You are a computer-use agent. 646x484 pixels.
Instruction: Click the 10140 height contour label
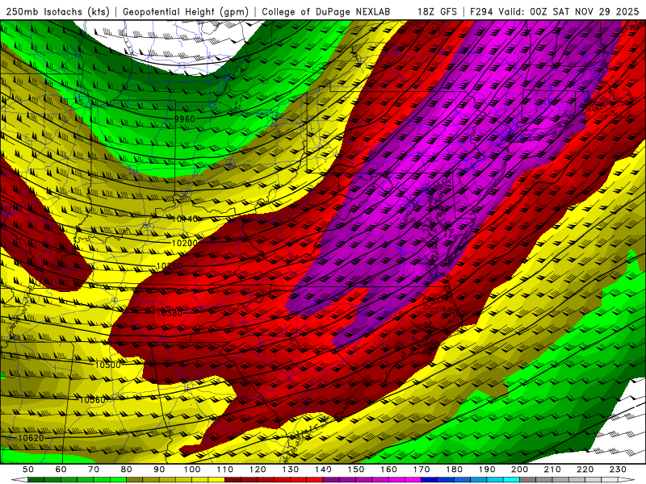click(x=185, y=219)
